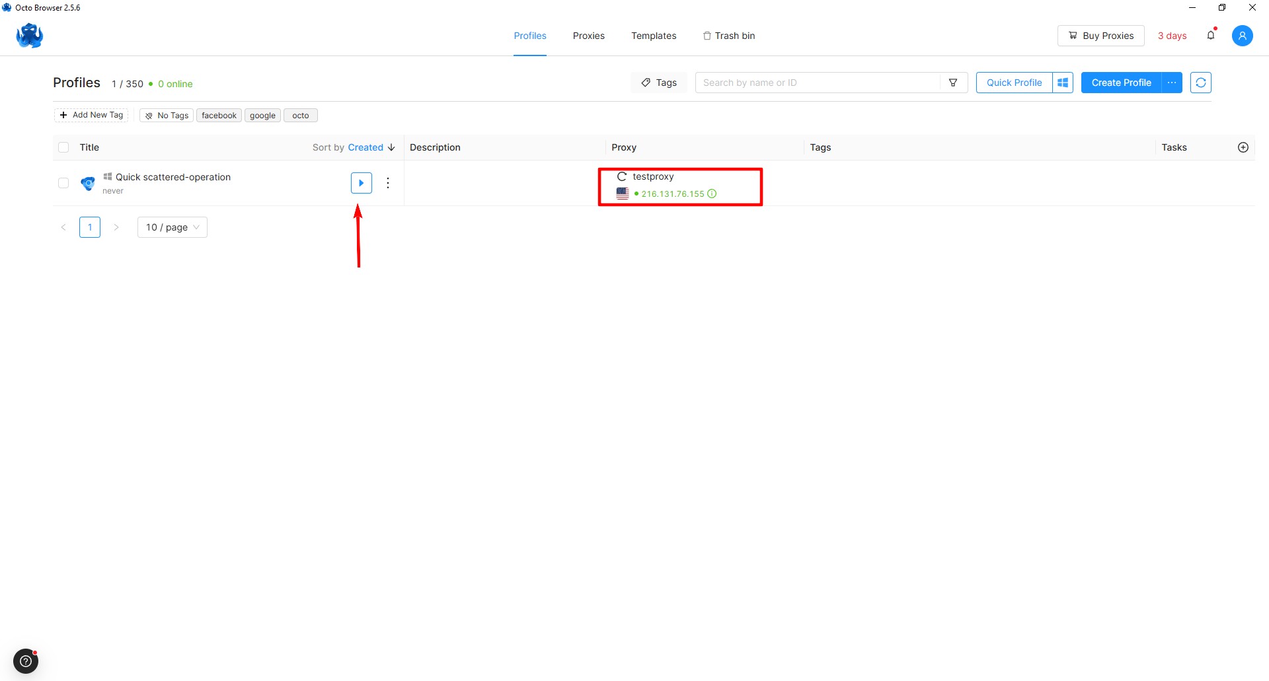Switch to the Proxies tab
This screenshot has width=1269, height=681.
click(x=588, y=36)
